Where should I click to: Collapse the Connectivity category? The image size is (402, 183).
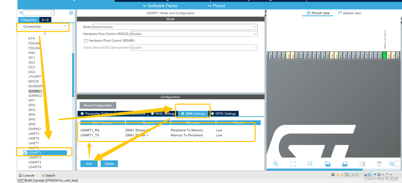tap(65, 26)
